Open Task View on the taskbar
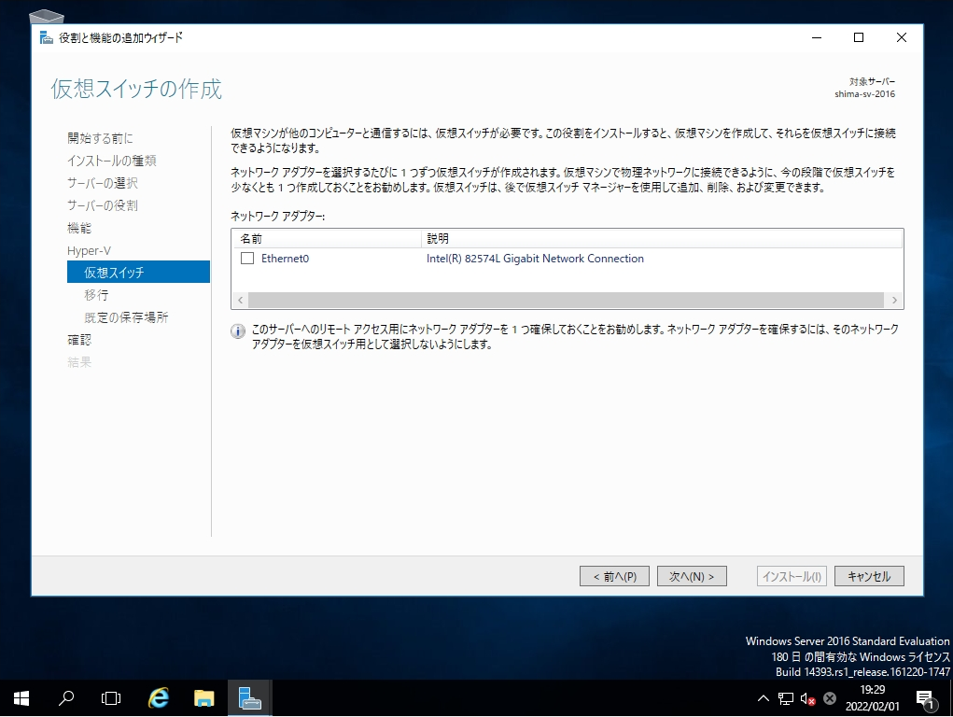953x717 pixels. [111, 698]
